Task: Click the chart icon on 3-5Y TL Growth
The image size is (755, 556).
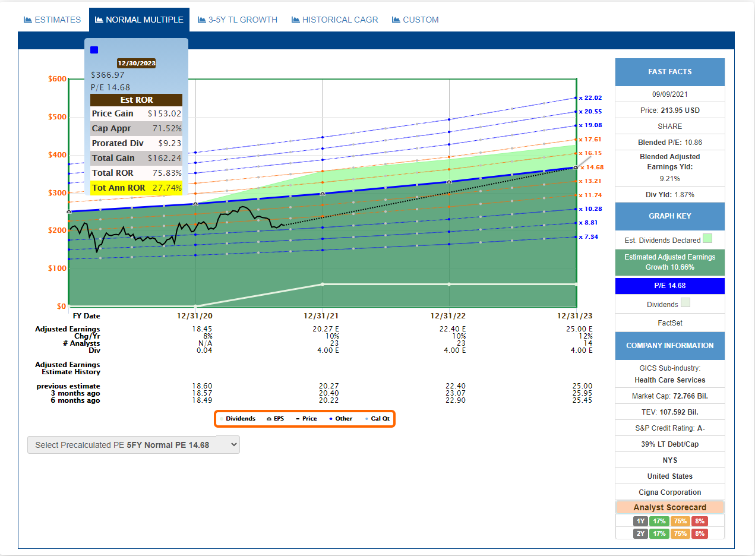Action: [201, 20]
